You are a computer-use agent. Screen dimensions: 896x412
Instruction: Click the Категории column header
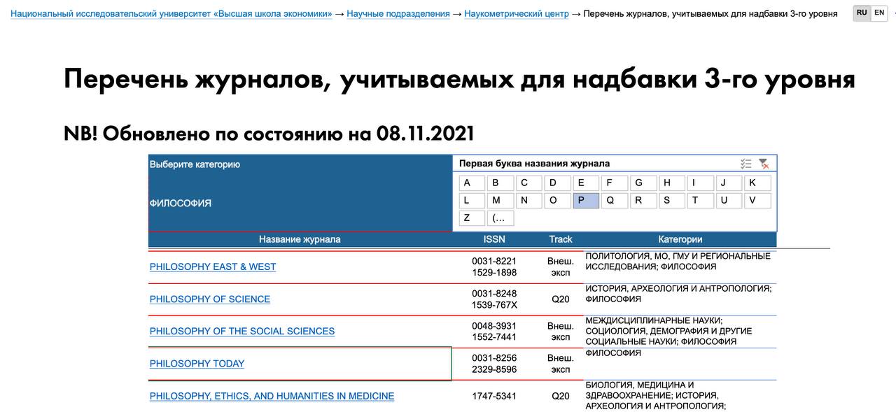(x=680, y=239)
